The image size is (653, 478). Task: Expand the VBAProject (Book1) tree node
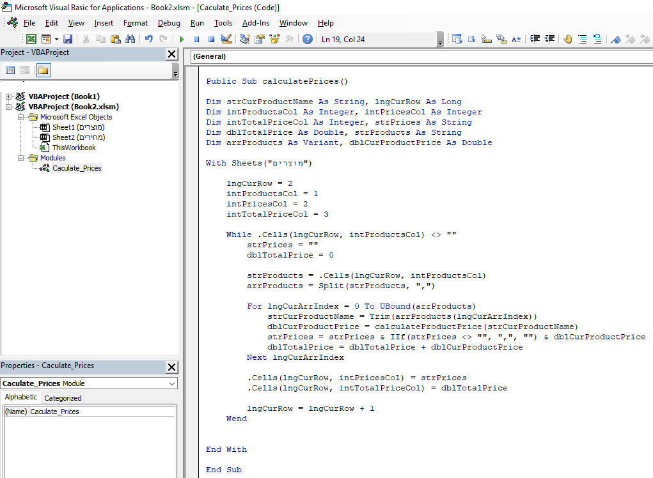(x=9, y=96)
